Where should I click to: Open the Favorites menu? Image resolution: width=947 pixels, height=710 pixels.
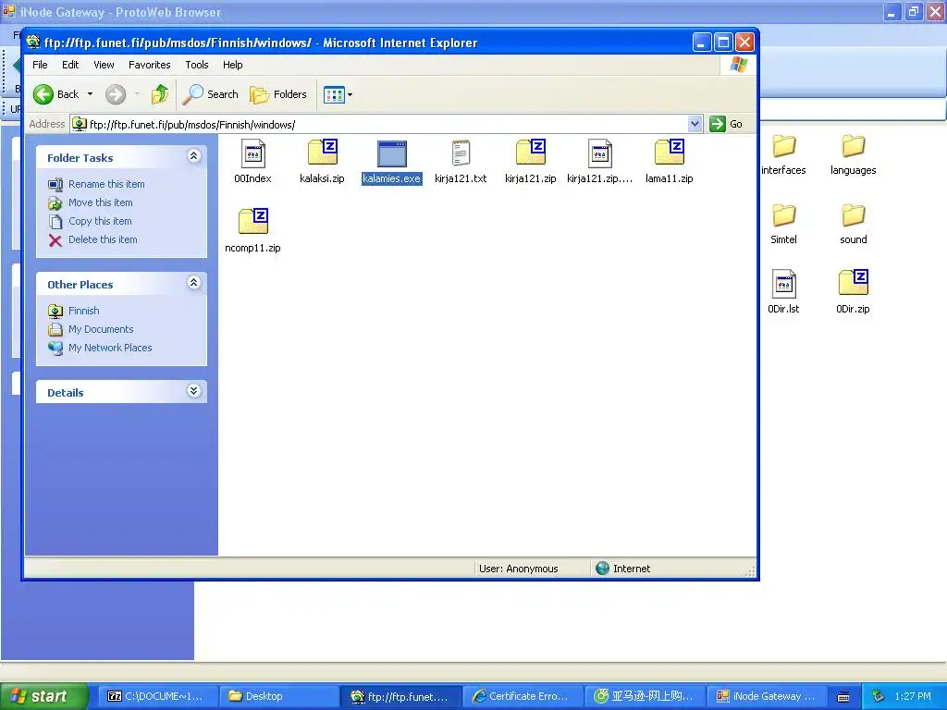click(x=149, y=65)
